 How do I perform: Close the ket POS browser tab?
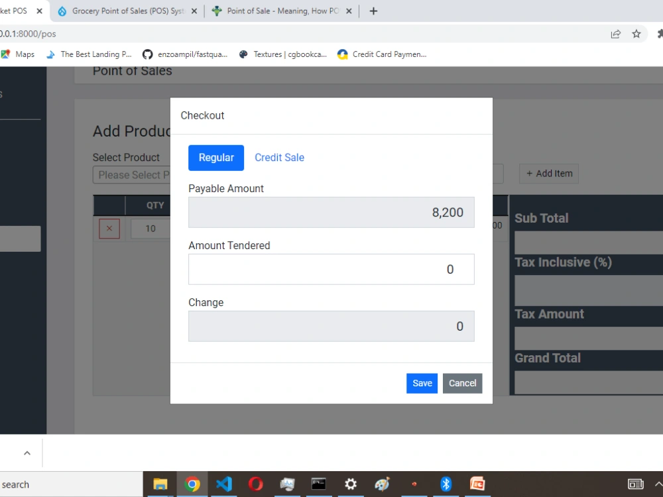pos(39,11)
